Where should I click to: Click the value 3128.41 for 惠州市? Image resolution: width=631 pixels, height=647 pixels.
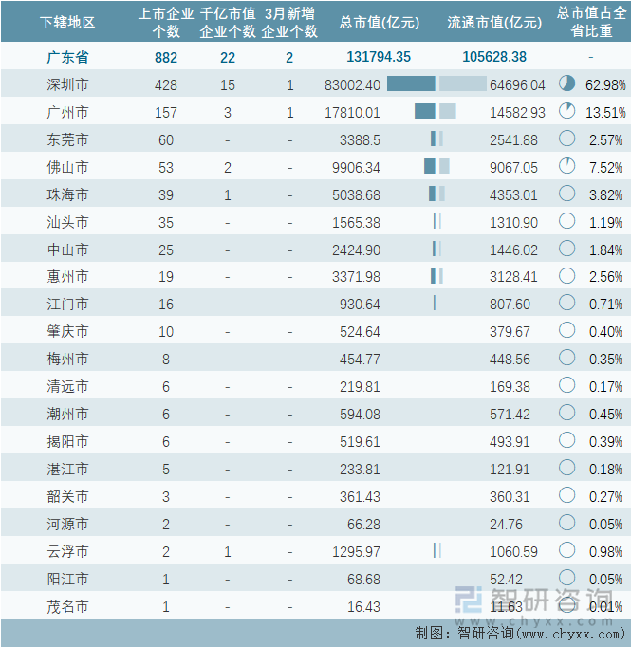513,276
